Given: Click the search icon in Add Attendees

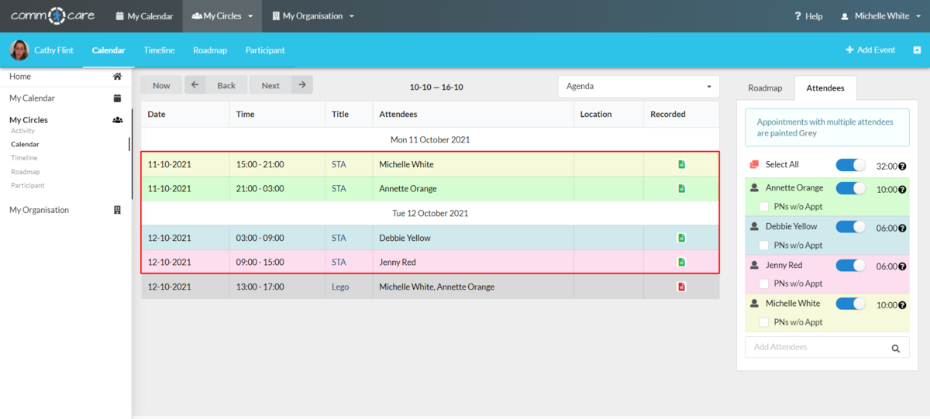Looking at the screenshot, I should tap(895, 348).
